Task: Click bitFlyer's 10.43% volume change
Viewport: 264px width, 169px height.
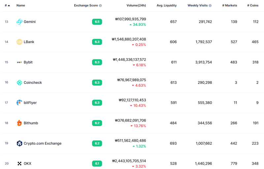Action: pos(138,106)
